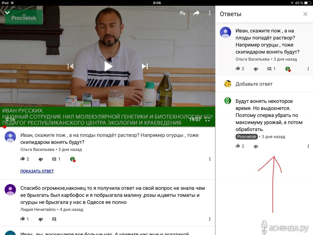The height and width of the screenshot is (235, 313).
Task: Open Ольга Васильева's avatar below video
Action: [10, 137]
